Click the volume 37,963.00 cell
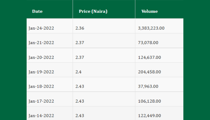 pos(148,86)
